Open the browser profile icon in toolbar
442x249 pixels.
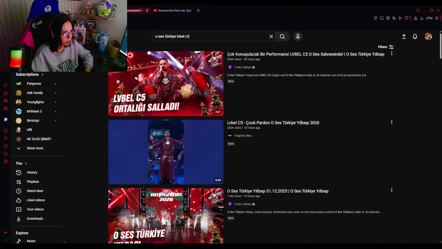pyautogui.click(x=415, y=18)
